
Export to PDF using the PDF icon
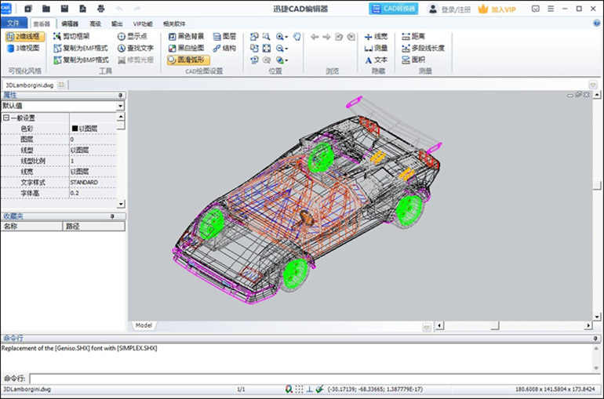point(83,9)
